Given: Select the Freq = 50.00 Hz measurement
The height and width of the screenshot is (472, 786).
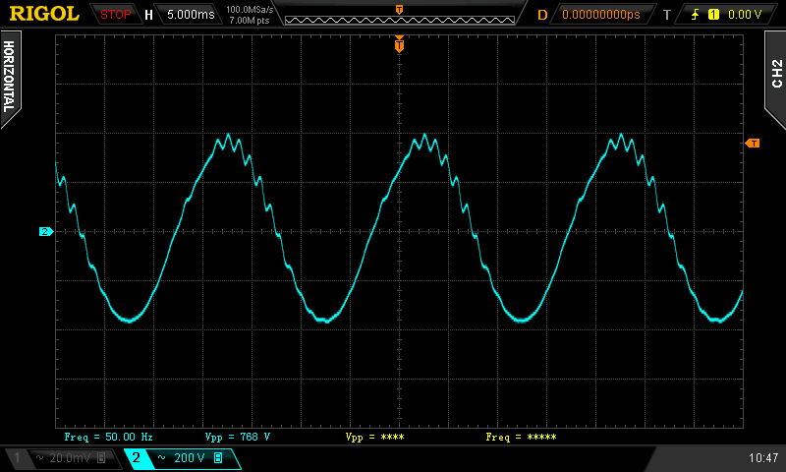Looking at the screenshot, I should coord(108,436).
